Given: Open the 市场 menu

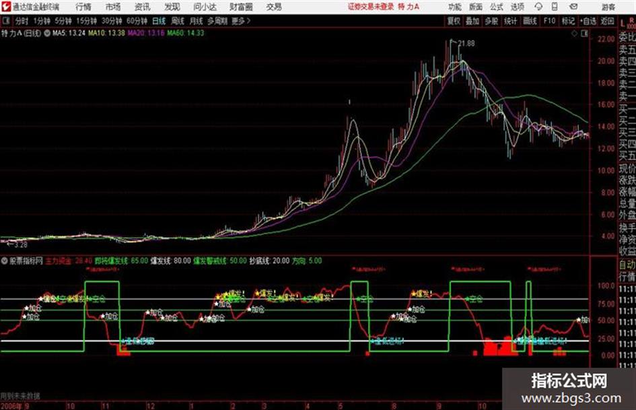Looking at the screenshot, I should [113, 7].
